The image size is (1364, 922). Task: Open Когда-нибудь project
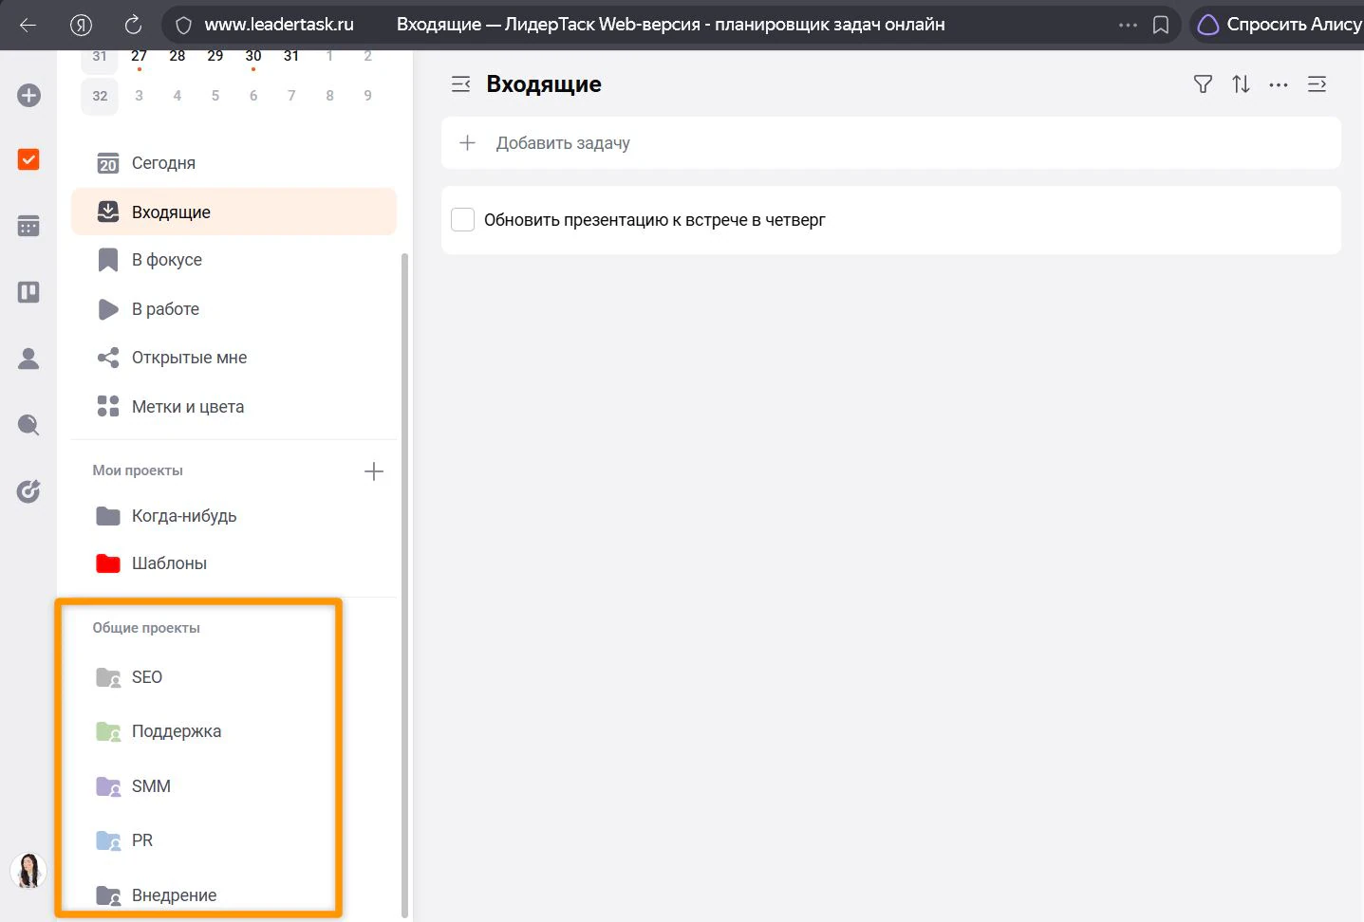[234, 516]
